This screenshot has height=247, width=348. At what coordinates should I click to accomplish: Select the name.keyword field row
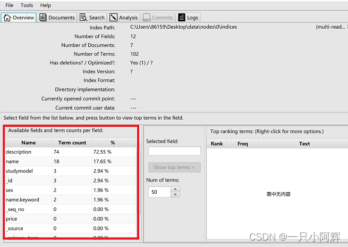71,200
